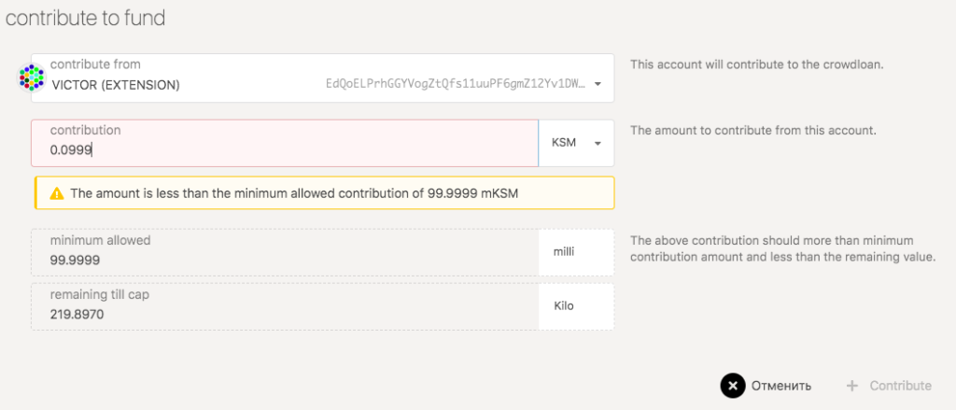Click the yellow warning triangle icon
956x410 pixels.
56,193
